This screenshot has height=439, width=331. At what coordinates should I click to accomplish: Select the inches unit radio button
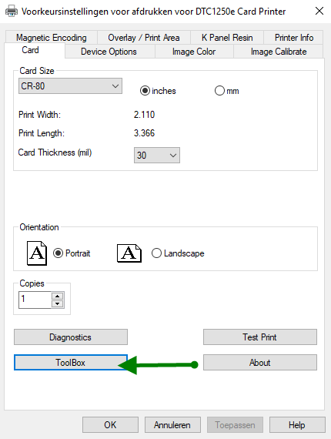point(145,91)
